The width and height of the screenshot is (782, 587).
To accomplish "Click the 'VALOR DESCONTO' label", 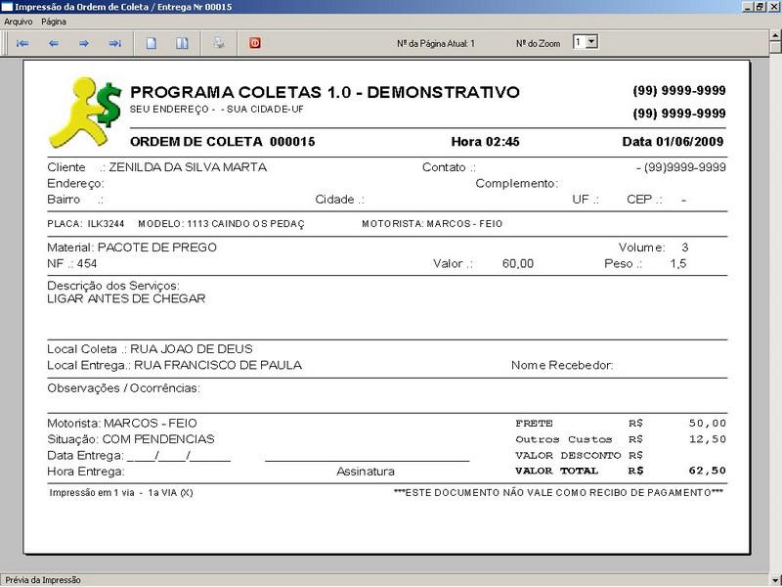I will tap(568, 455).
